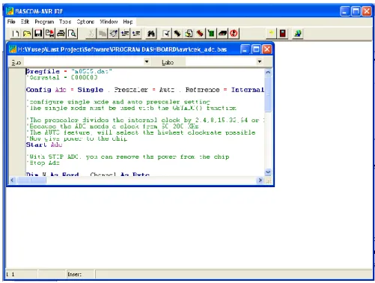Click the editor's horizontal scrollbar left arrow
The height and width of the screenshot is (283, 375).
pyautogui.click(x=13, y=180)
